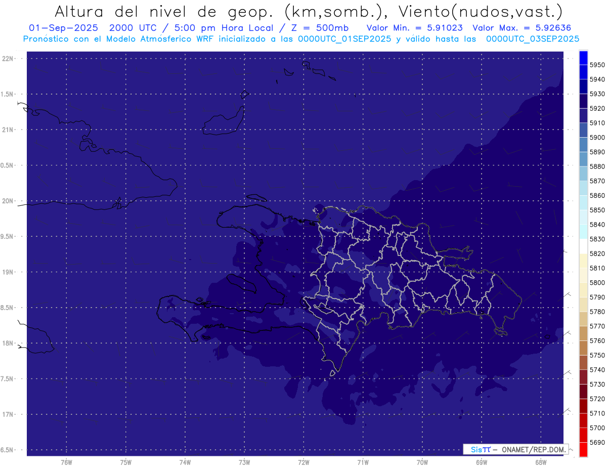The width and height of the screenshot is (607, 469).
Task: Click the '75W' longitude label
Action: click(x=126, y=462)
